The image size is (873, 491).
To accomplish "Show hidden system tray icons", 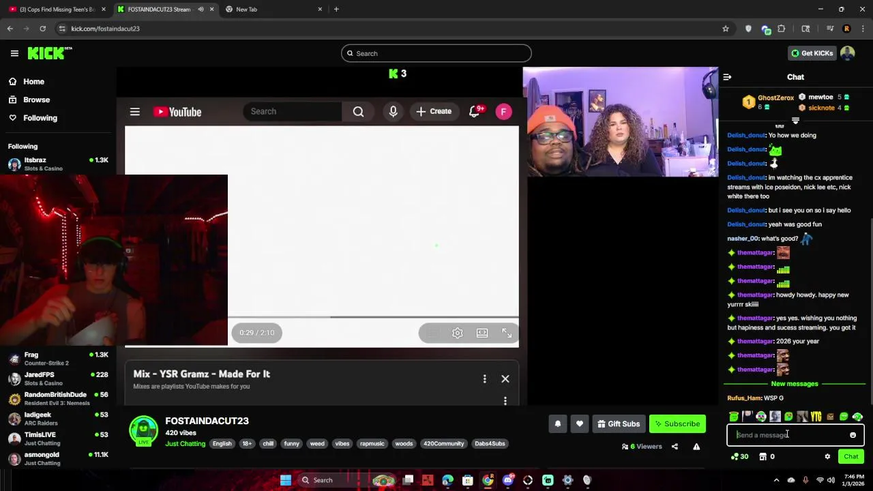I will point(776,480).
